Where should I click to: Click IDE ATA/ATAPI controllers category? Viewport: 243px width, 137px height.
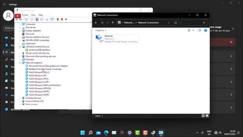[x=37, y=40]
